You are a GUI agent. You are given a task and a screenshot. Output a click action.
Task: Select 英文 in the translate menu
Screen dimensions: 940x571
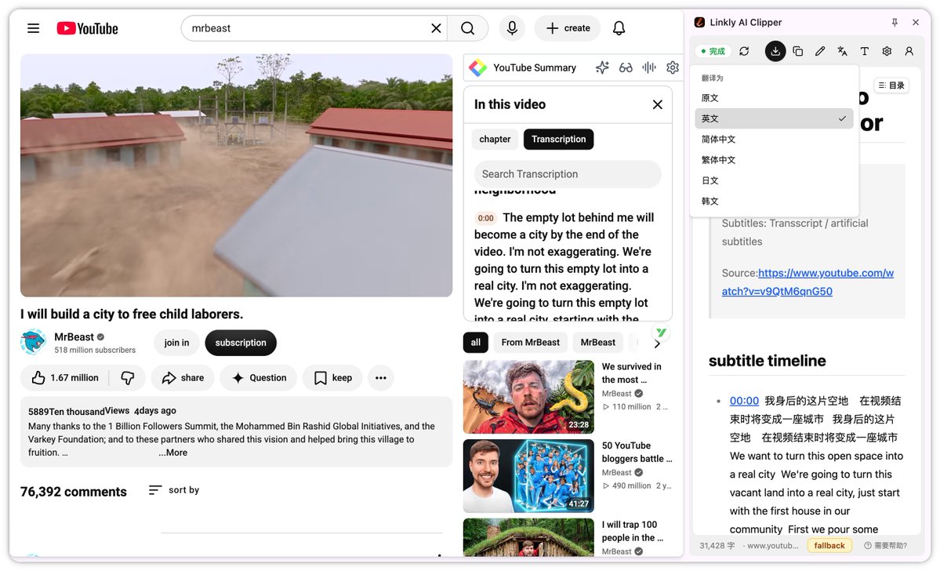pyautogui.click(x=774, y=118)
